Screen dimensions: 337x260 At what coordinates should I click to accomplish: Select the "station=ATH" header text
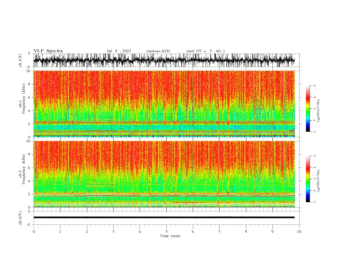coord(158,51)
